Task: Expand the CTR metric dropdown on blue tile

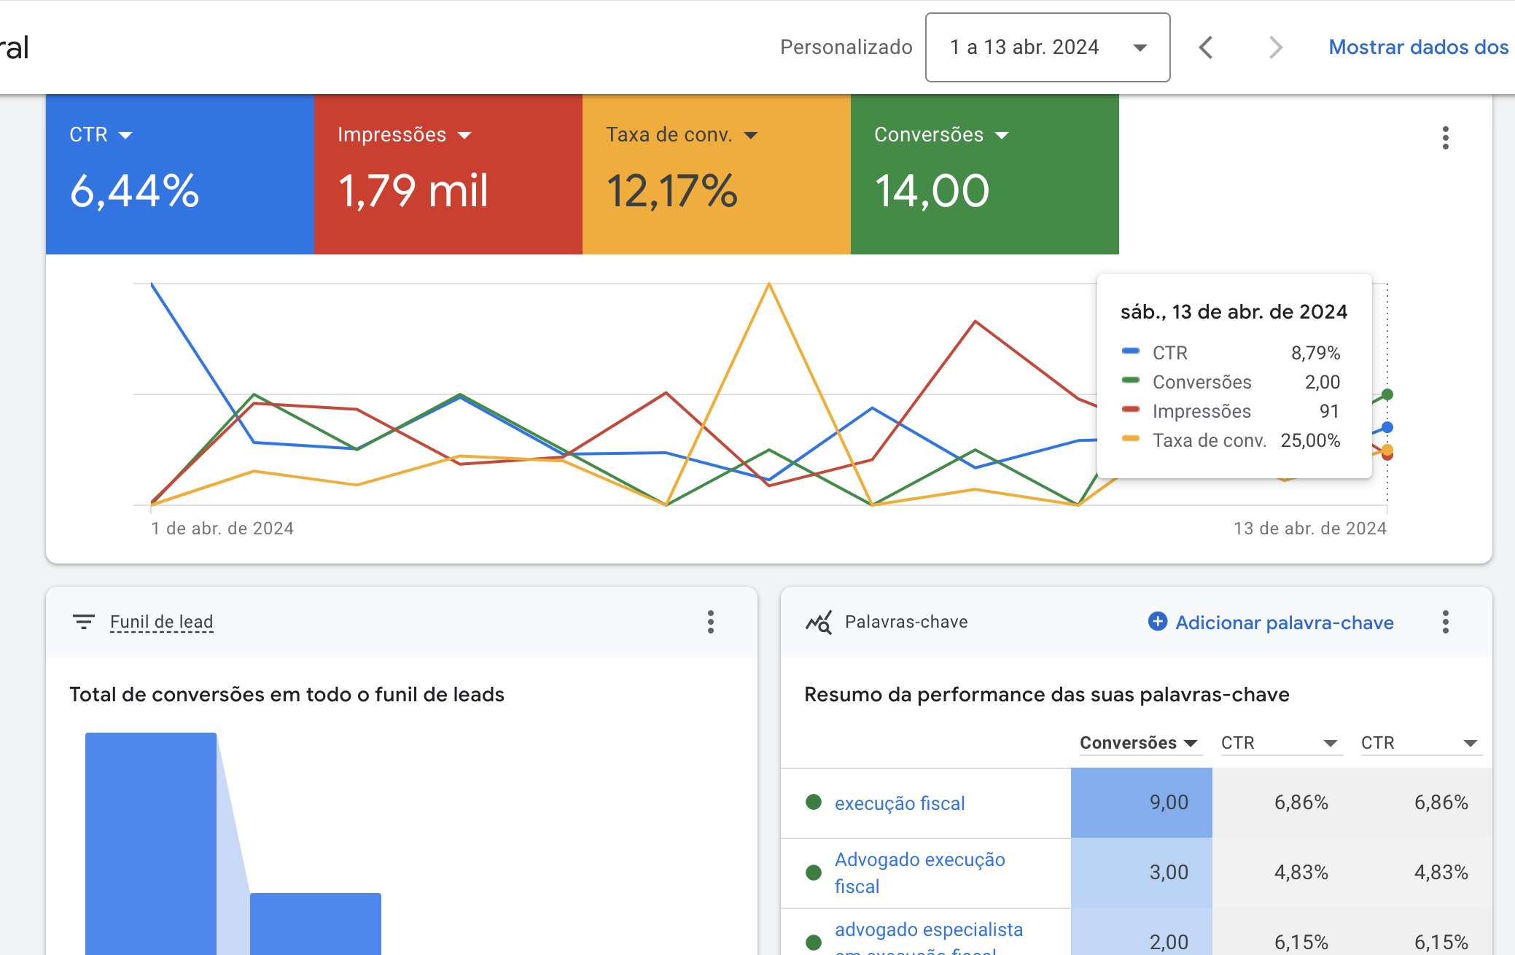Action: coord(125,135)
